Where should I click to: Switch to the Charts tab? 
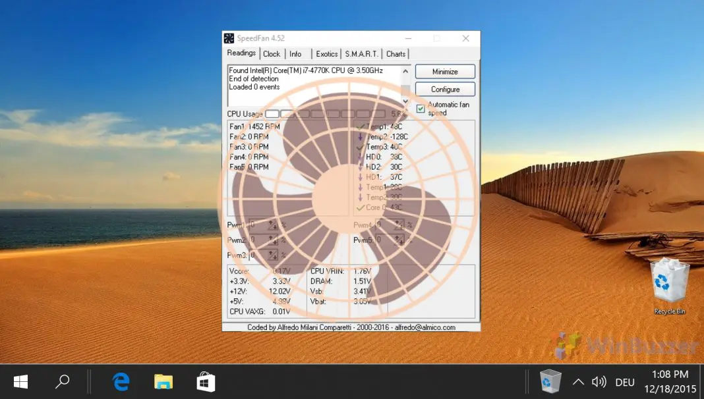[x=396, y=54]
